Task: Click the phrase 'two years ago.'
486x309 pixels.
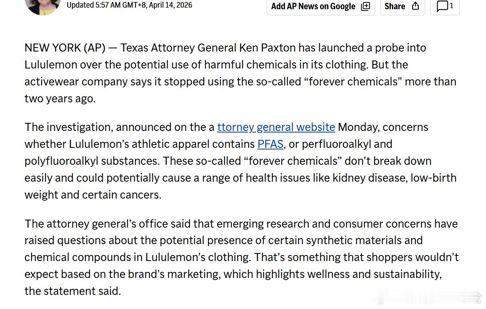Action: (60, 98)
